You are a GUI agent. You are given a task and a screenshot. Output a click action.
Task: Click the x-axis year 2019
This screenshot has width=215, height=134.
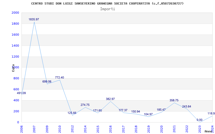[149, 129]
